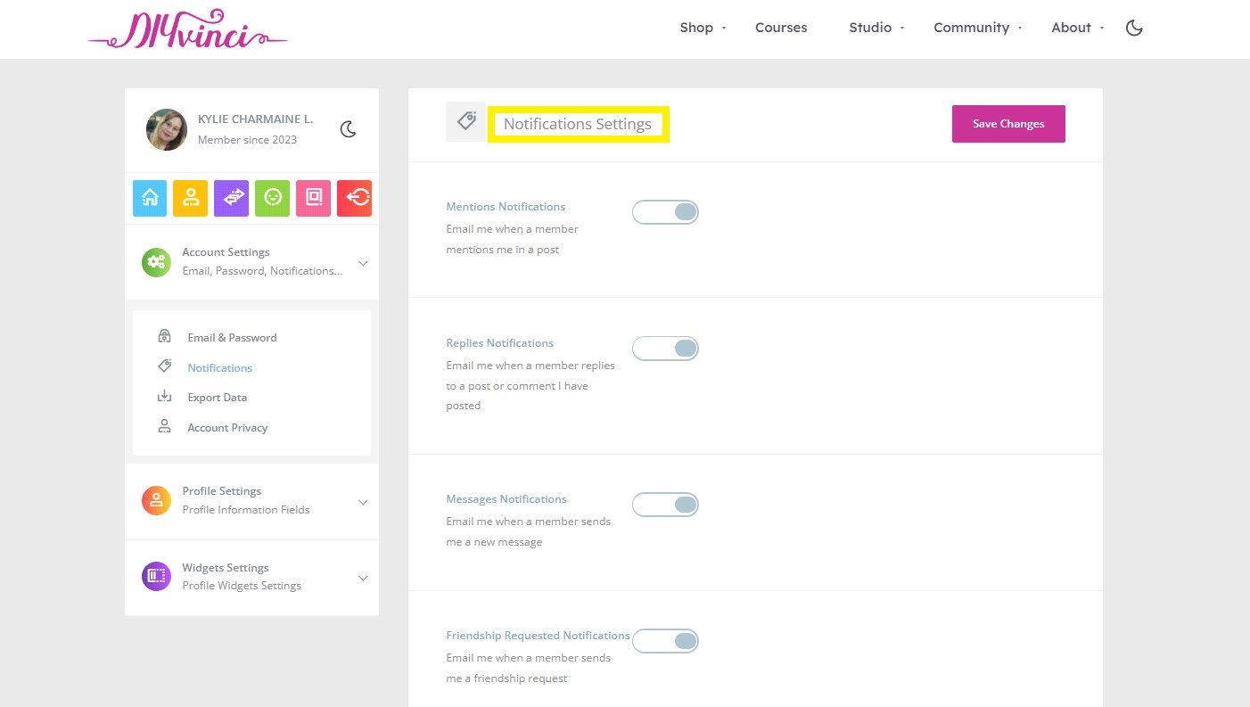Click the DIYvinci logo
The width and height of the screenshot is (1250, 707).
coord(188,29)
